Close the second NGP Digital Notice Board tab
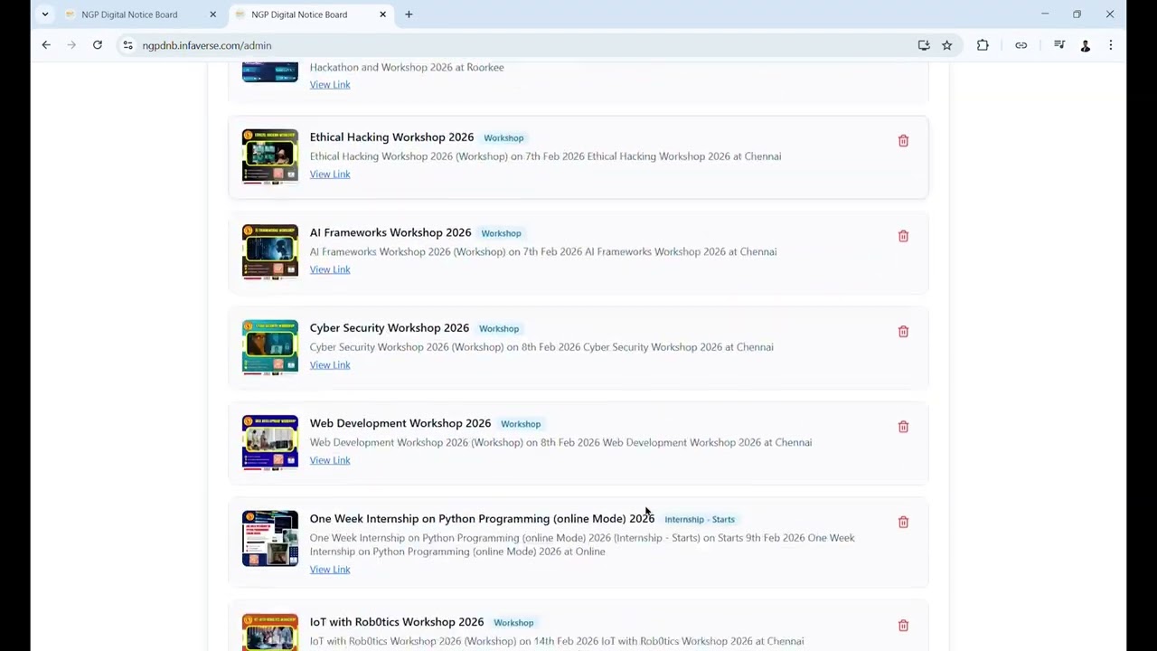Screen dimensions: 1157x651 382,14
